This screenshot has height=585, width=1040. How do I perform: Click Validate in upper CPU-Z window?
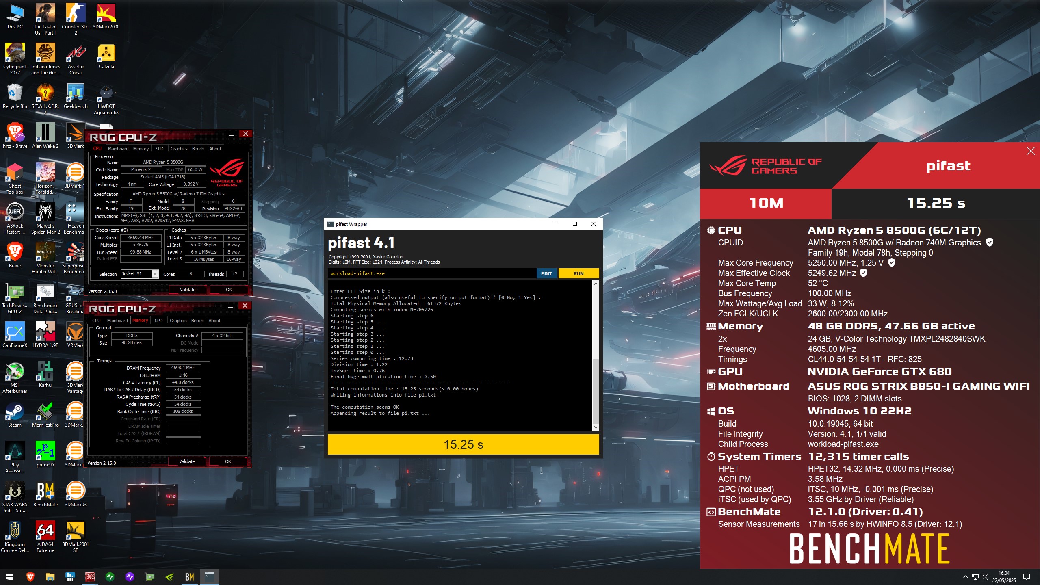188,290
